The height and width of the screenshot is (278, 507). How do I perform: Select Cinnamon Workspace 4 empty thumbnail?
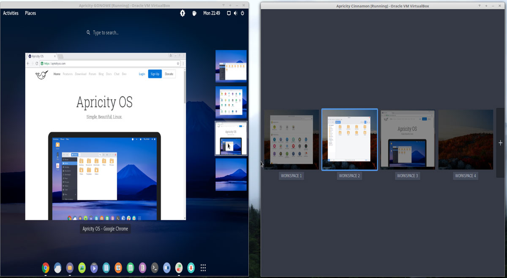coord(466,140)
